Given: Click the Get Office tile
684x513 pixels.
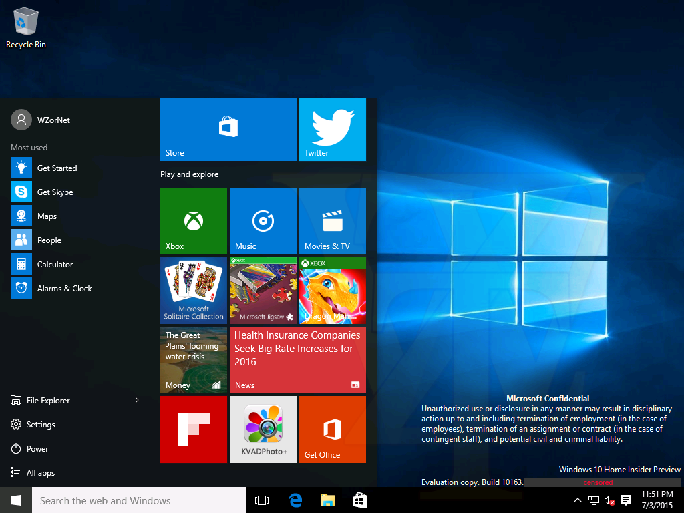Looking at the screenshot, I should point(332,430).
